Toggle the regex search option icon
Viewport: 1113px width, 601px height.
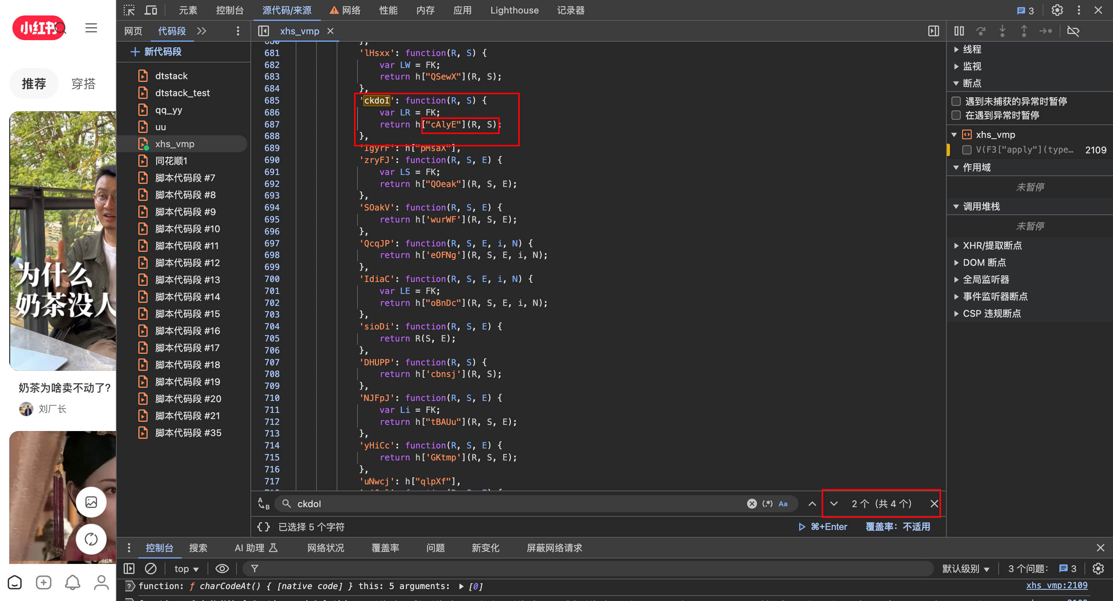768,503
